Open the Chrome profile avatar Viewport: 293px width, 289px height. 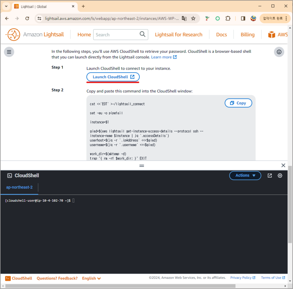[x=253, y=18]
